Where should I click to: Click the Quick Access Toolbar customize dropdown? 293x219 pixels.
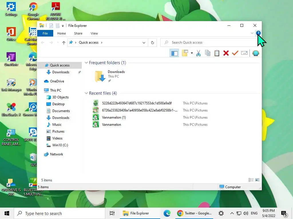coord(63,26)
